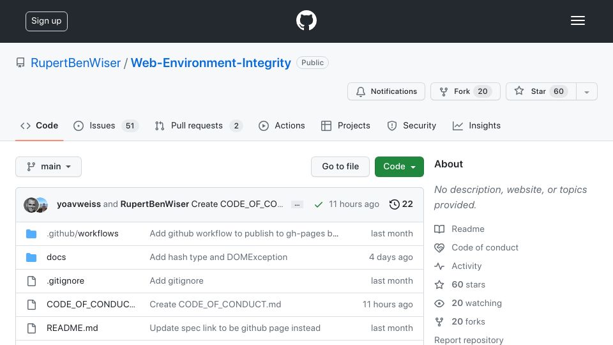Click the Sign up button
The image size is (613, 345).
point(47,21)
